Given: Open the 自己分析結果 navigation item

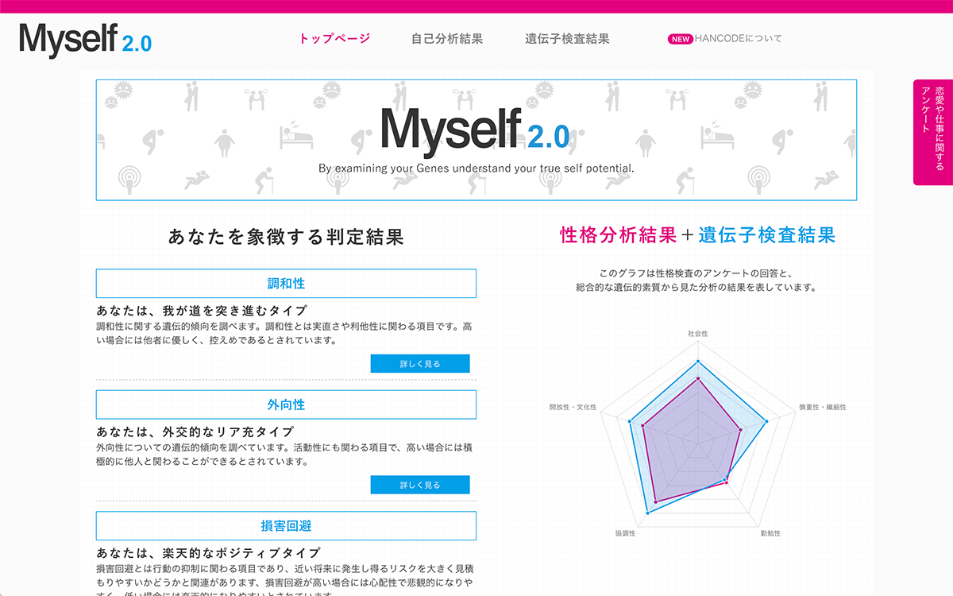Looking at the screenshot, I should (x=447, y=39).
